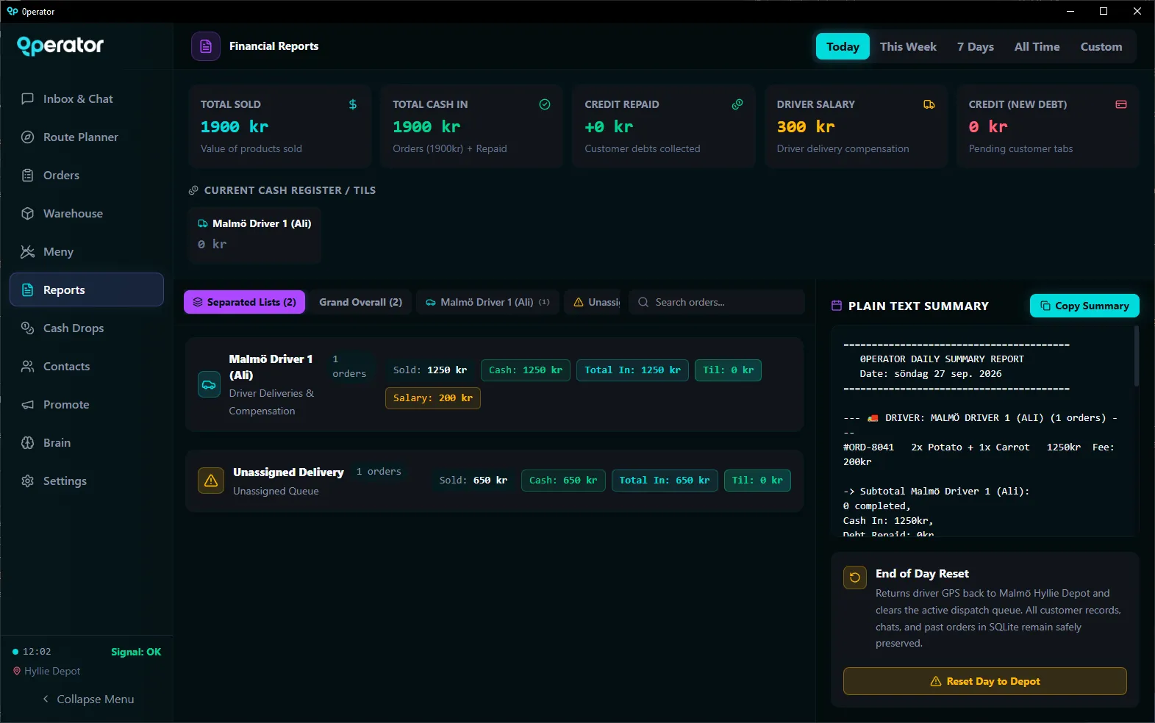Click Reset Day to Depot button
The height and width of the screenshot is (723, 1155).
985,681
